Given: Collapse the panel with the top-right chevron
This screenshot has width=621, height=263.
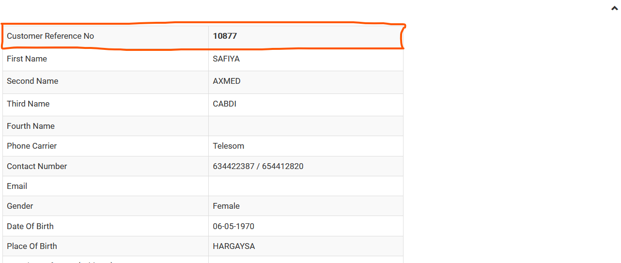Looking at the screenshot, I should (x=615, y=8).
